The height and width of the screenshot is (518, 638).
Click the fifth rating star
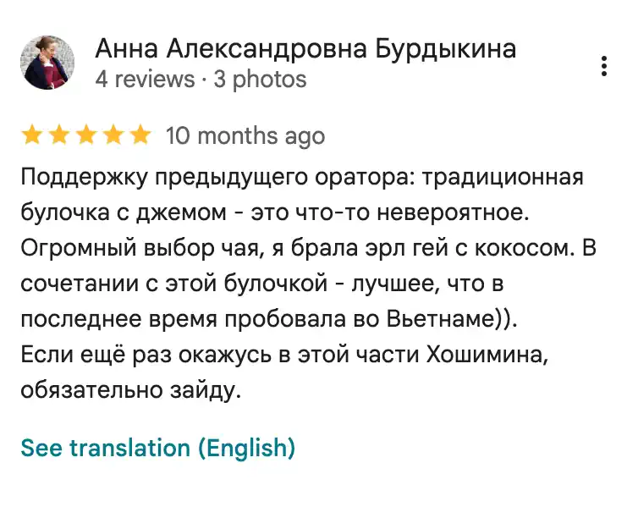[140, 135]
